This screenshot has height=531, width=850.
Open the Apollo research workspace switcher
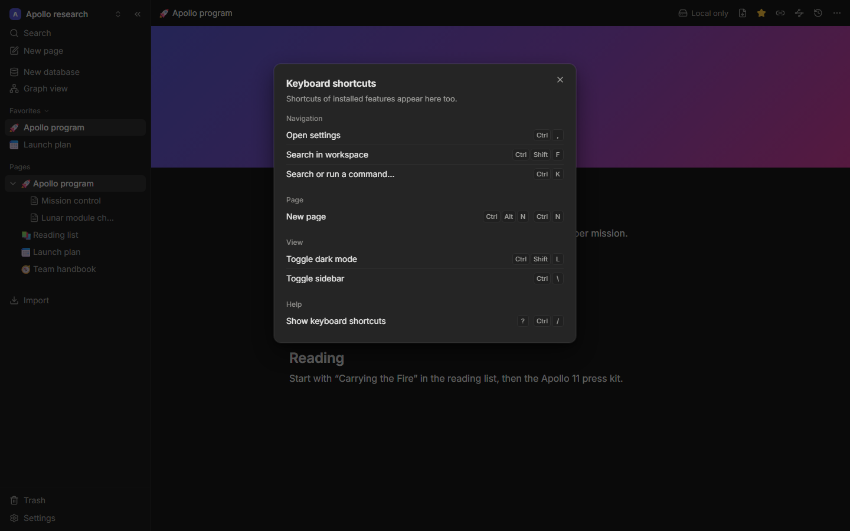[66, 14]
